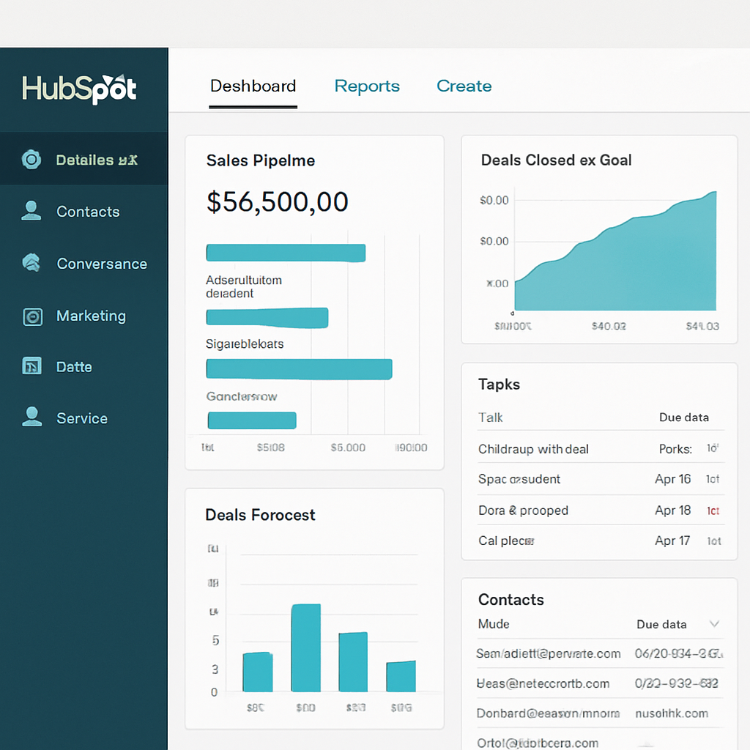This screenshot has width=750, height=750.
Task: Click the Contacts card heading
Action: click(510, 599)
